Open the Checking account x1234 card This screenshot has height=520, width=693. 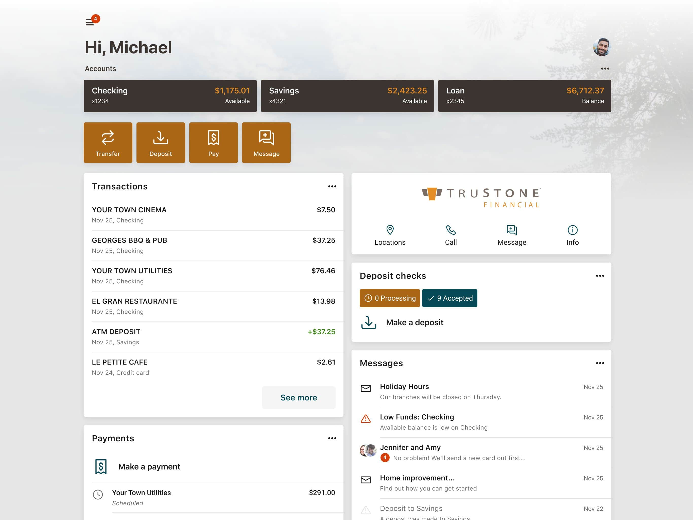click(x=170, y=96)
